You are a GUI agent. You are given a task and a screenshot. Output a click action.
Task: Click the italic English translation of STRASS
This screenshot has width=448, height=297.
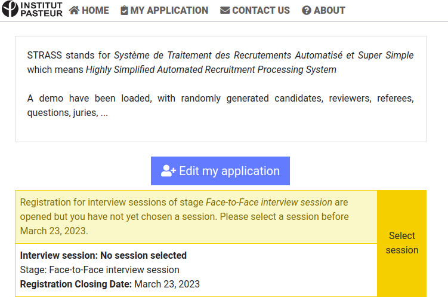pyautogui.click(x=211, y=69)
